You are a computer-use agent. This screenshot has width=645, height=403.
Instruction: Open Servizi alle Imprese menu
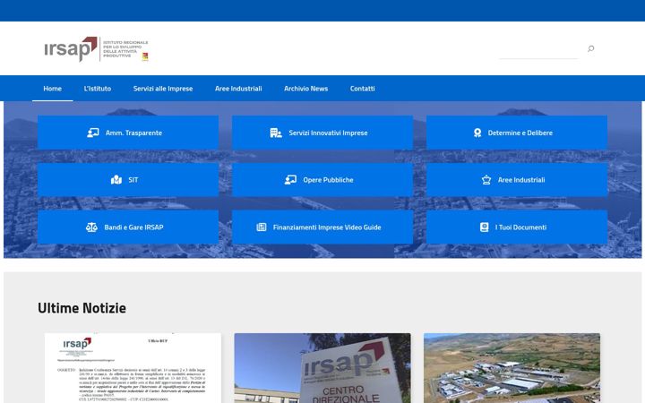(x=163, y=89)
